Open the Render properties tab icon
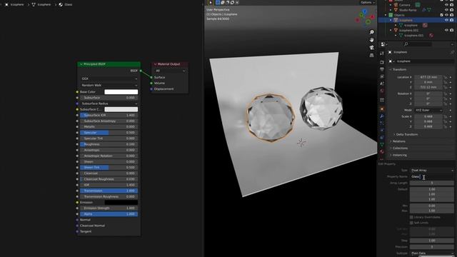 [382, 62]
